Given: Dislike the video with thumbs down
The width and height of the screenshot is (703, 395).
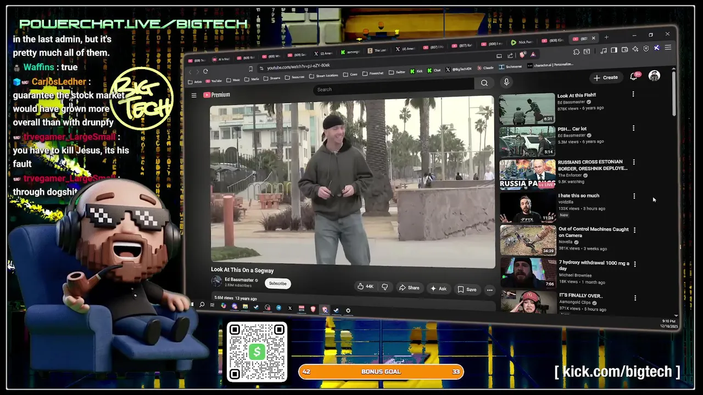Looking at the screenshot, I should pos(385,287).
